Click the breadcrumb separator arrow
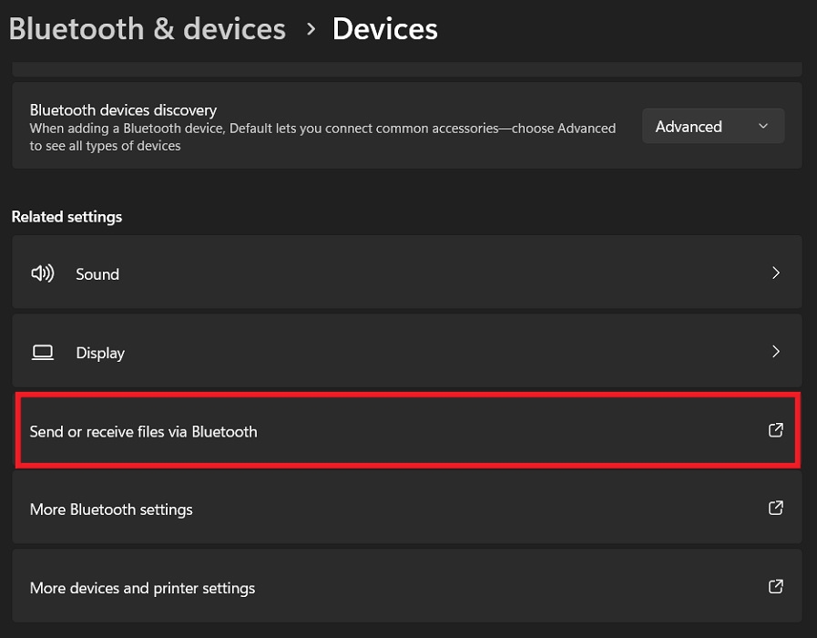The width and height of the screenshot is (817, 638). click(x=311, y=29)
